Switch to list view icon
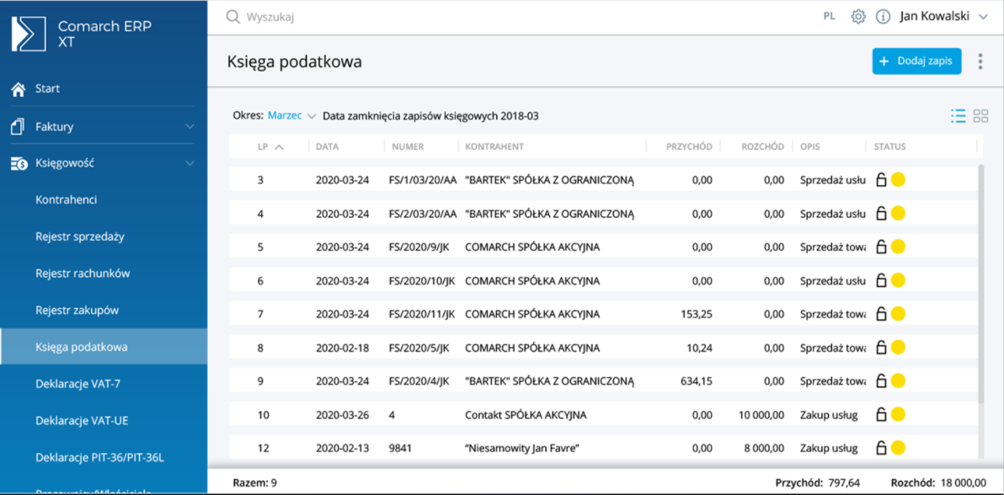This screenshot has width=1004, height=495. pos(959,116)
